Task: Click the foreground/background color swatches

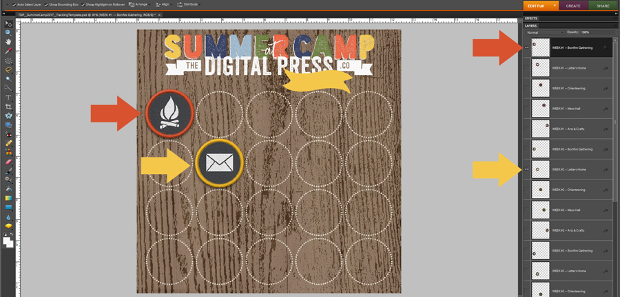Action: 8,242
